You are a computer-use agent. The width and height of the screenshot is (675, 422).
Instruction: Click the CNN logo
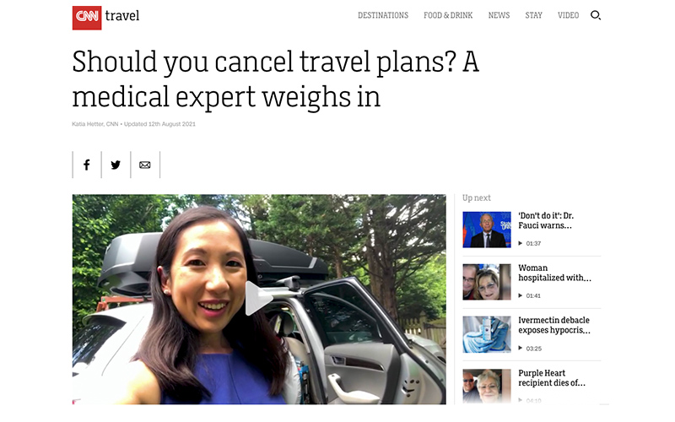87,18
